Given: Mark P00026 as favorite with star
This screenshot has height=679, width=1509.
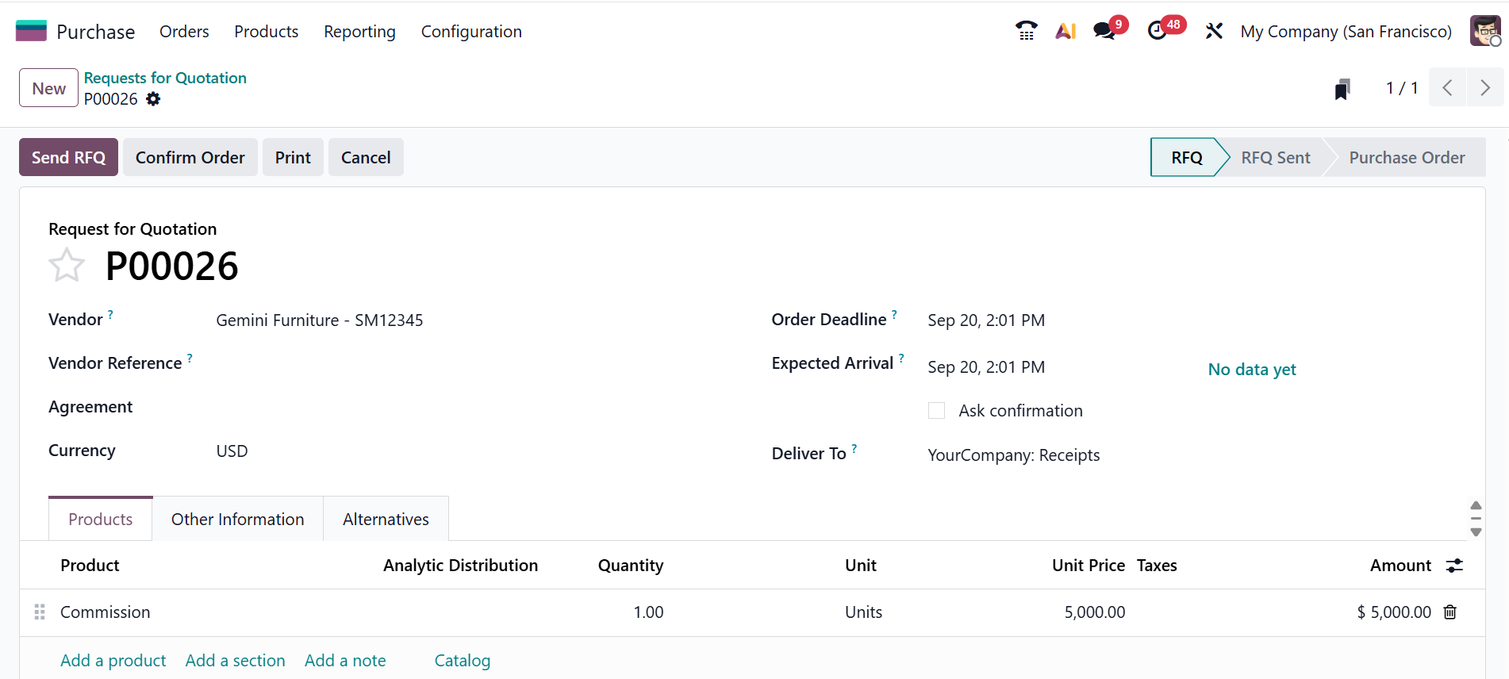Looking at the screenshot, I should (67, 266).
